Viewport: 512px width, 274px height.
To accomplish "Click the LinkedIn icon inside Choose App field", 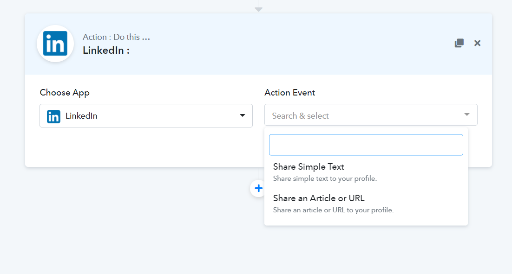I will [53, 116].
